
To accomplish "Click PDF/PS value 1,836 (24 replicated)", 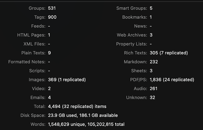I will click(172, 80).
